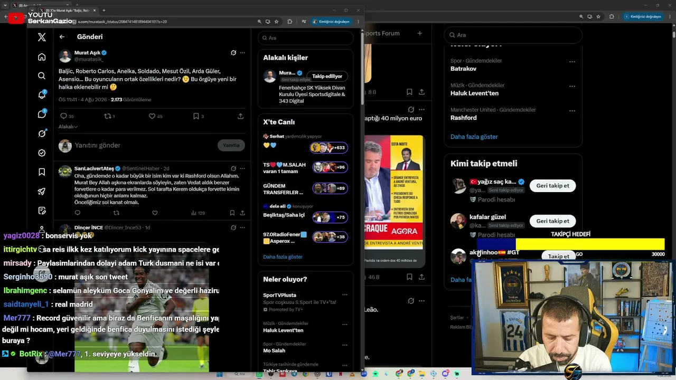This screenshot has height=380, width=676.
Task: Click Kimliğinizi doğrulayın in the back browser
Action: click(x=642, y=16)
